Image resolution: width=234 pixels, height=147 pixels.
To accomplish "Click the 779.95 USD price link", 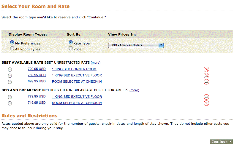I will tap(37, 97).
